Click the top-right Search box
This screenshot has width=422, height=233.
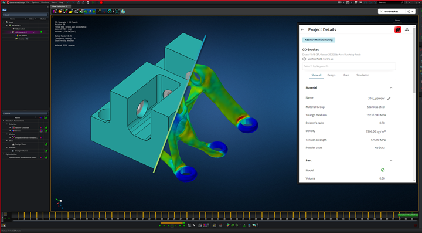(x=391, y=2)
